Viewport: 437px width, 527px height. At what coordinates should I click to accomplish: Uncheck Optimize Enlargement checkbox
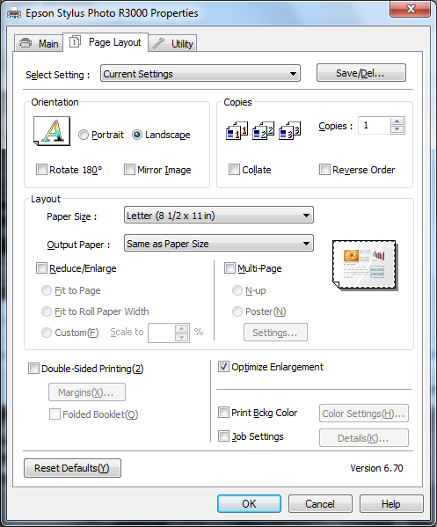point(223,367)
